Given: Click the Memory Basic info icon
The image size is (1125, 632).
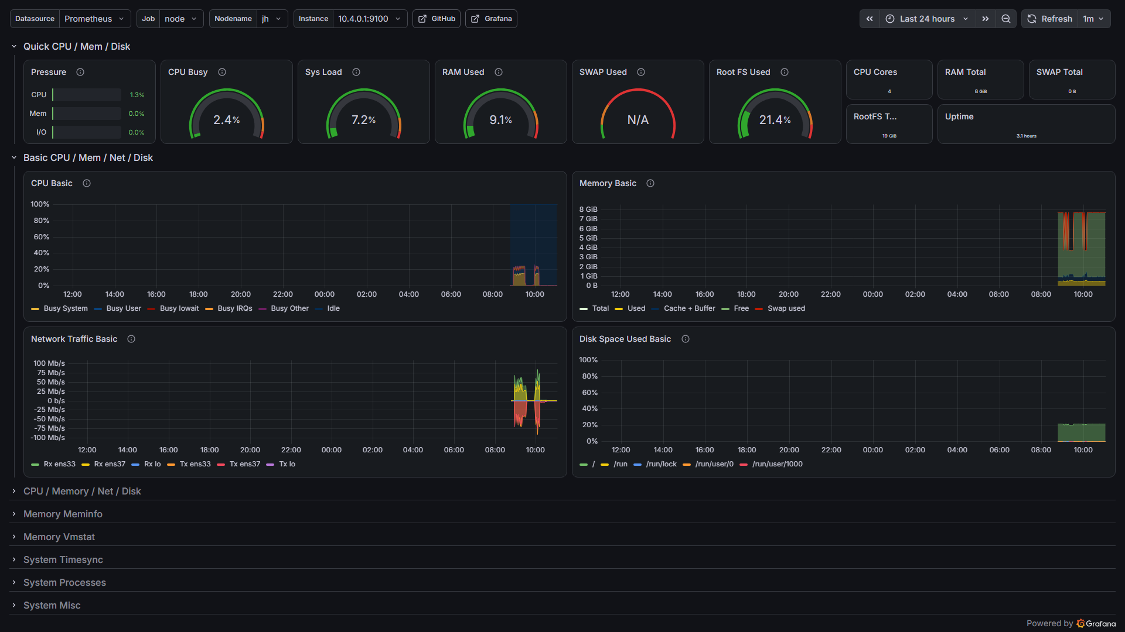Looking at the screenshot, I should 650,183.
